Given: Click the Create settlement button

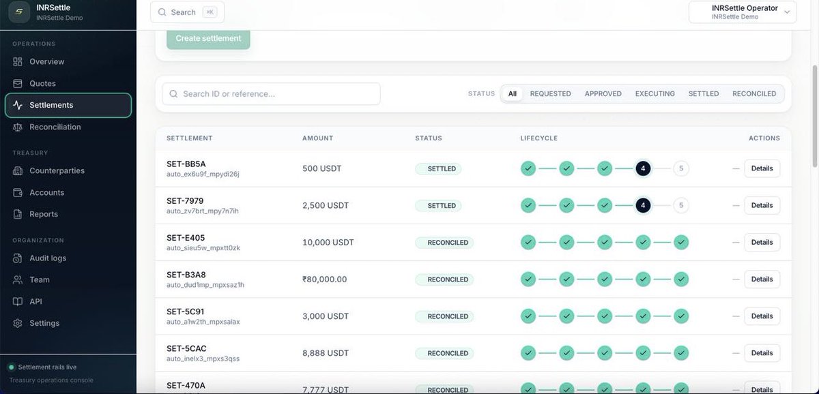Looking at the screenshot, I should pos(208,38).
